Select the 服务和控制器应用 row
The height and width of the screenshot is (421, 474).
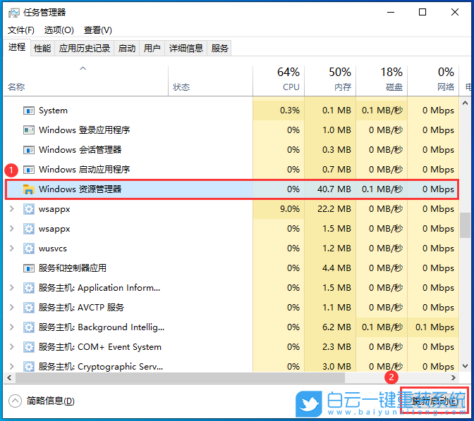[x=231, y=268]
